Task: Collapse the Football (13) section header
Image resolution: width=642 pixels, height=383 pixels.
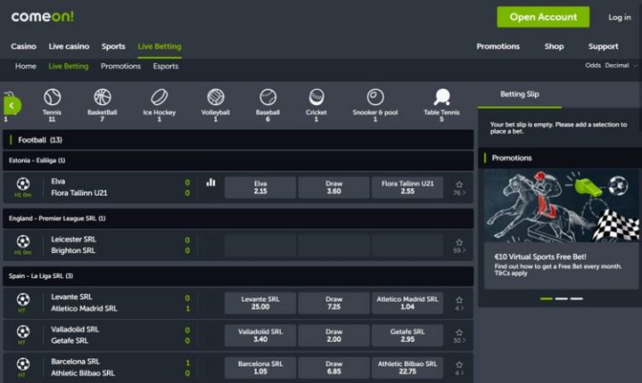Action: click(238, 140)
